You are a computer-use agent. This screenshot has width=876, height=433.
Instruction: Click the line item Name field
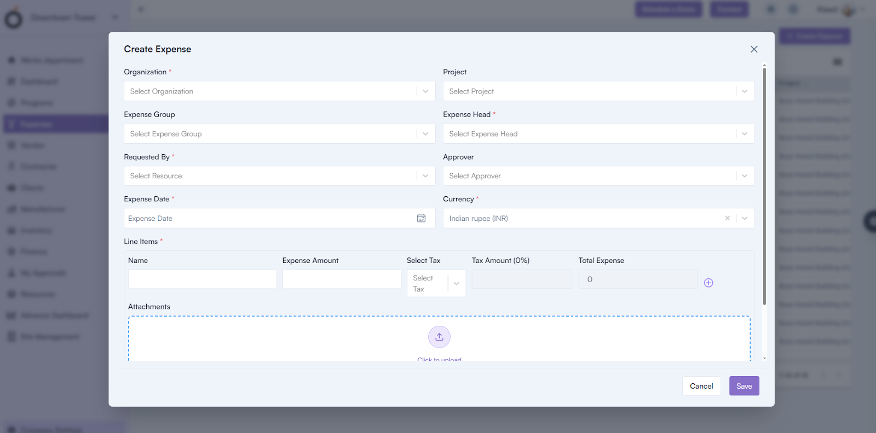[203, 279]
